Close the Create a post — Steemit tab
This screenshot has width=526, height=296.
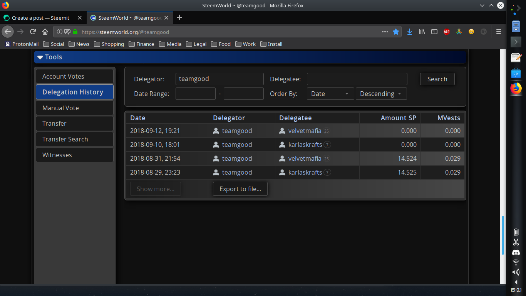coord(79,18)
